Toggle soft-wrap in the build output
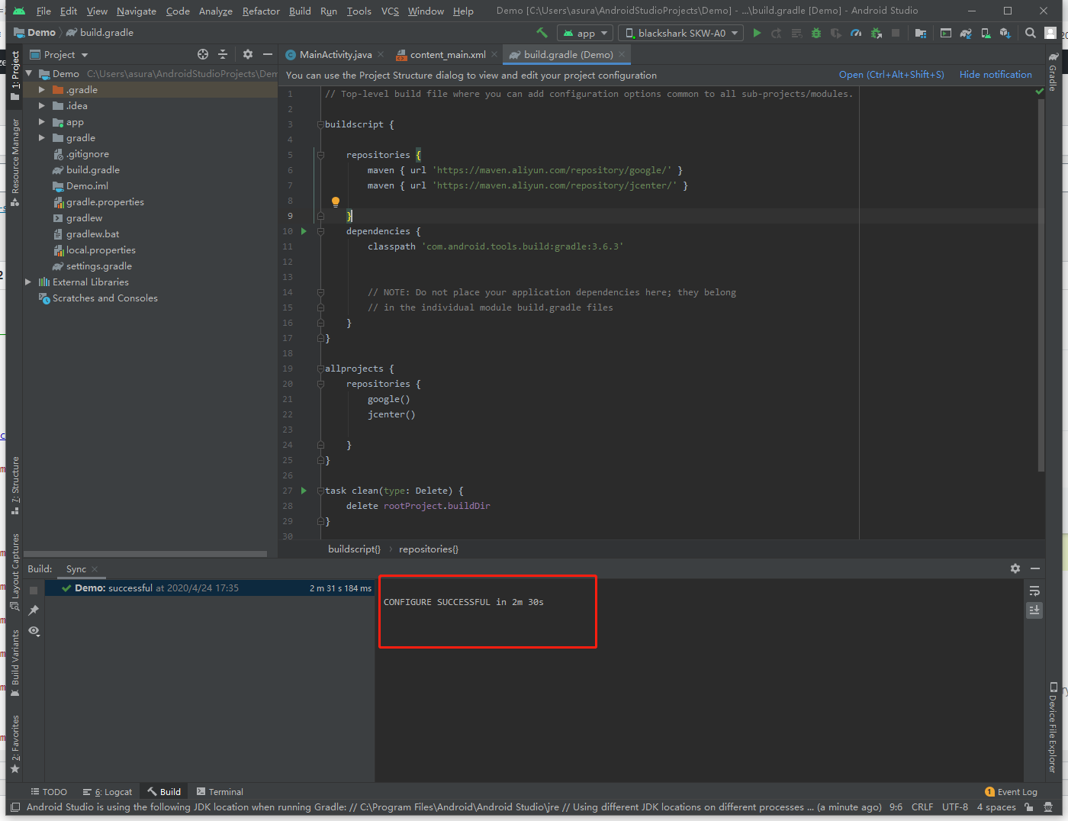The image size is (1068, 821). click(1034, 591)
